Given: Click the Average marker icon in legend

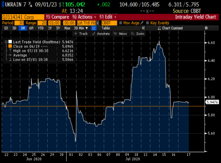Looking at the screenshot, I should pyautogui.click(x=10, y=55).
